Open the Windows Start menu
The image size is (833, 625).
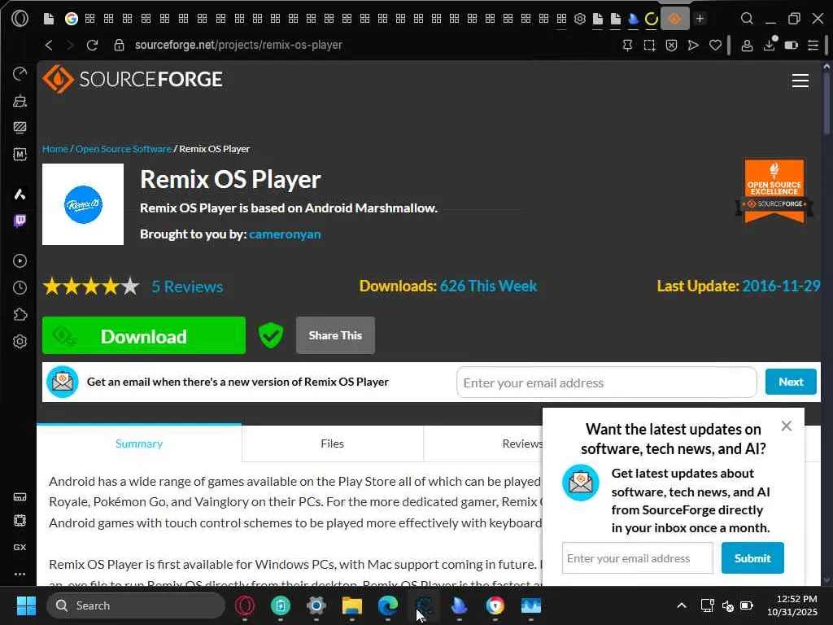26,605
